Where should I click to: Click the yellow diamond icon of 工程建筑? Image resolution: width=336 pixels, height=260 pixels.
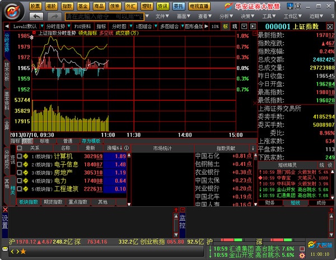pyautogui.click(x=26, y=189)
